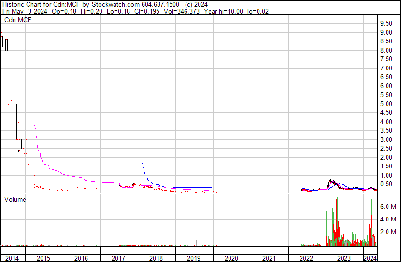Viewport: 401px width, 262px height.
Task: Click the 2019 year label on the time axis
Action: tap(194, 258)
